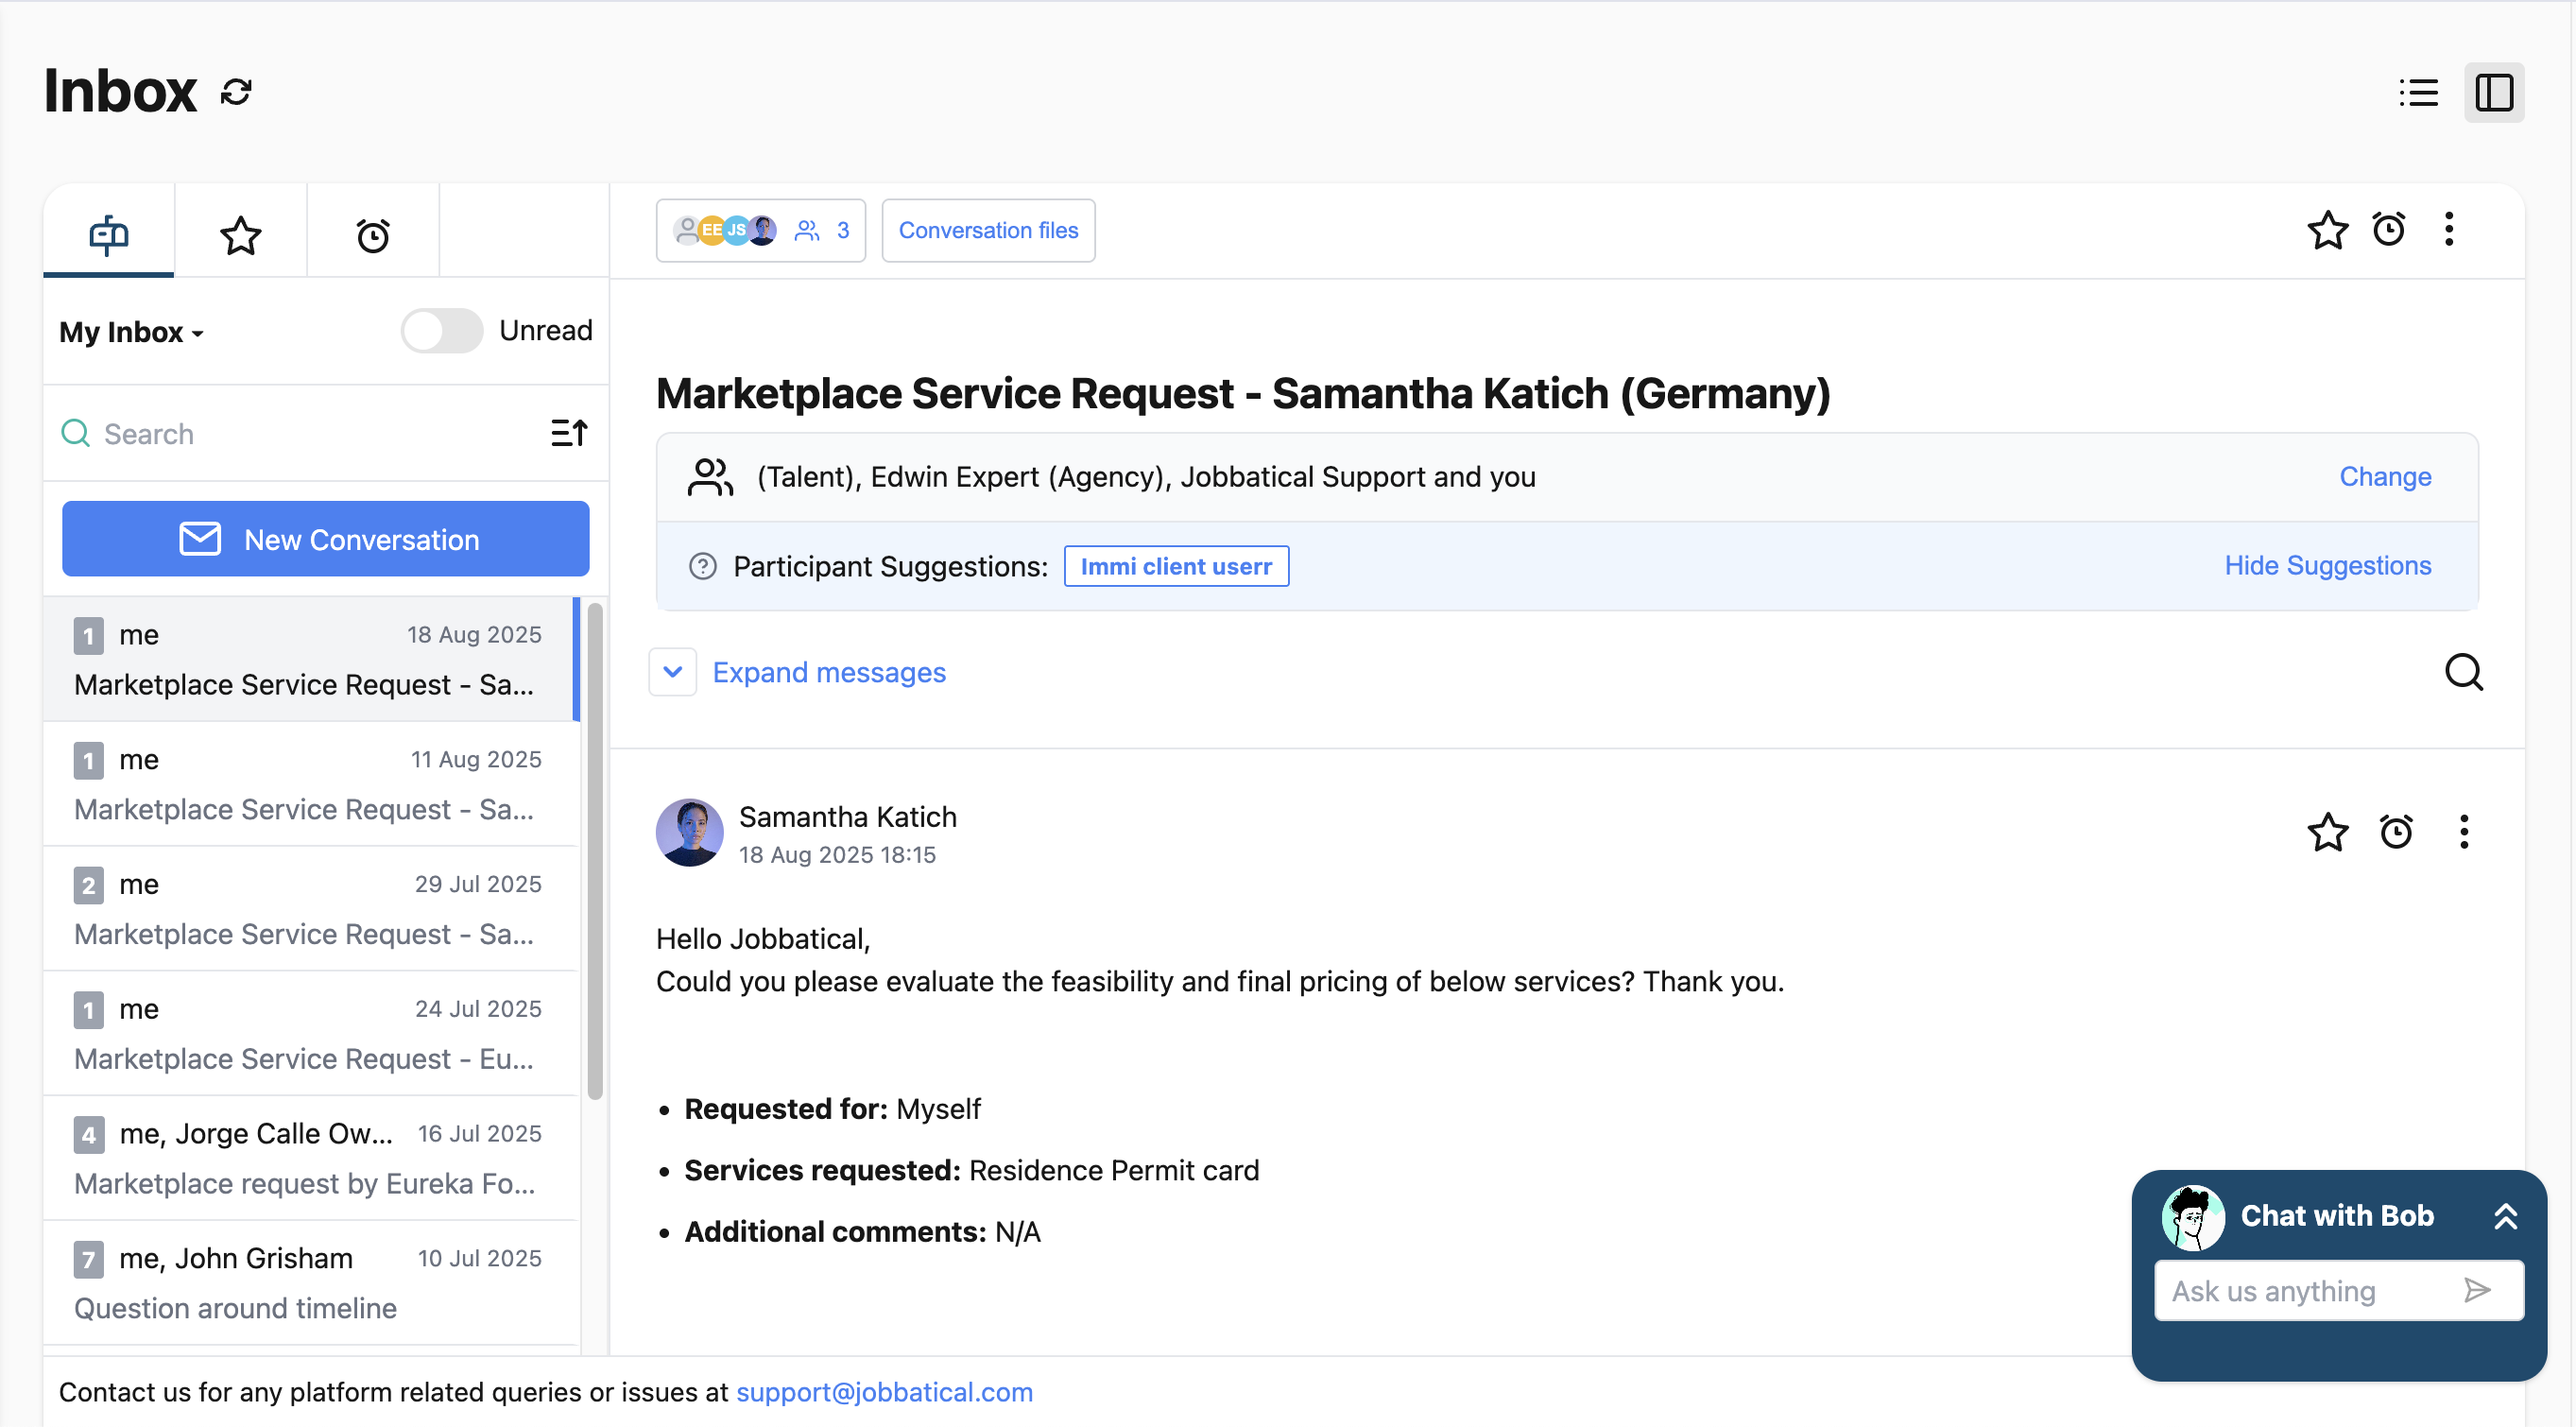Open conversation's three-dot options menu
2576x1427 pixels.
pyautogui.click(x=2448, y=230)
